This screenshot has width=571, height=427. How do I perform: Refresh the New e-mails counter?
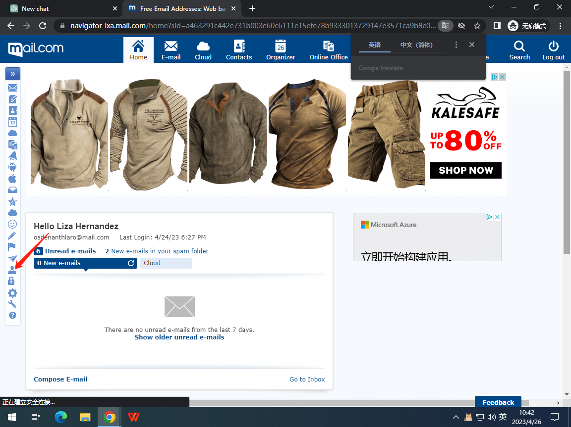click(x=131, y=263)
